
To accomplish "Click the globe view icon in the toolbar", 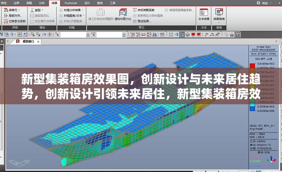I will (187, 34).
